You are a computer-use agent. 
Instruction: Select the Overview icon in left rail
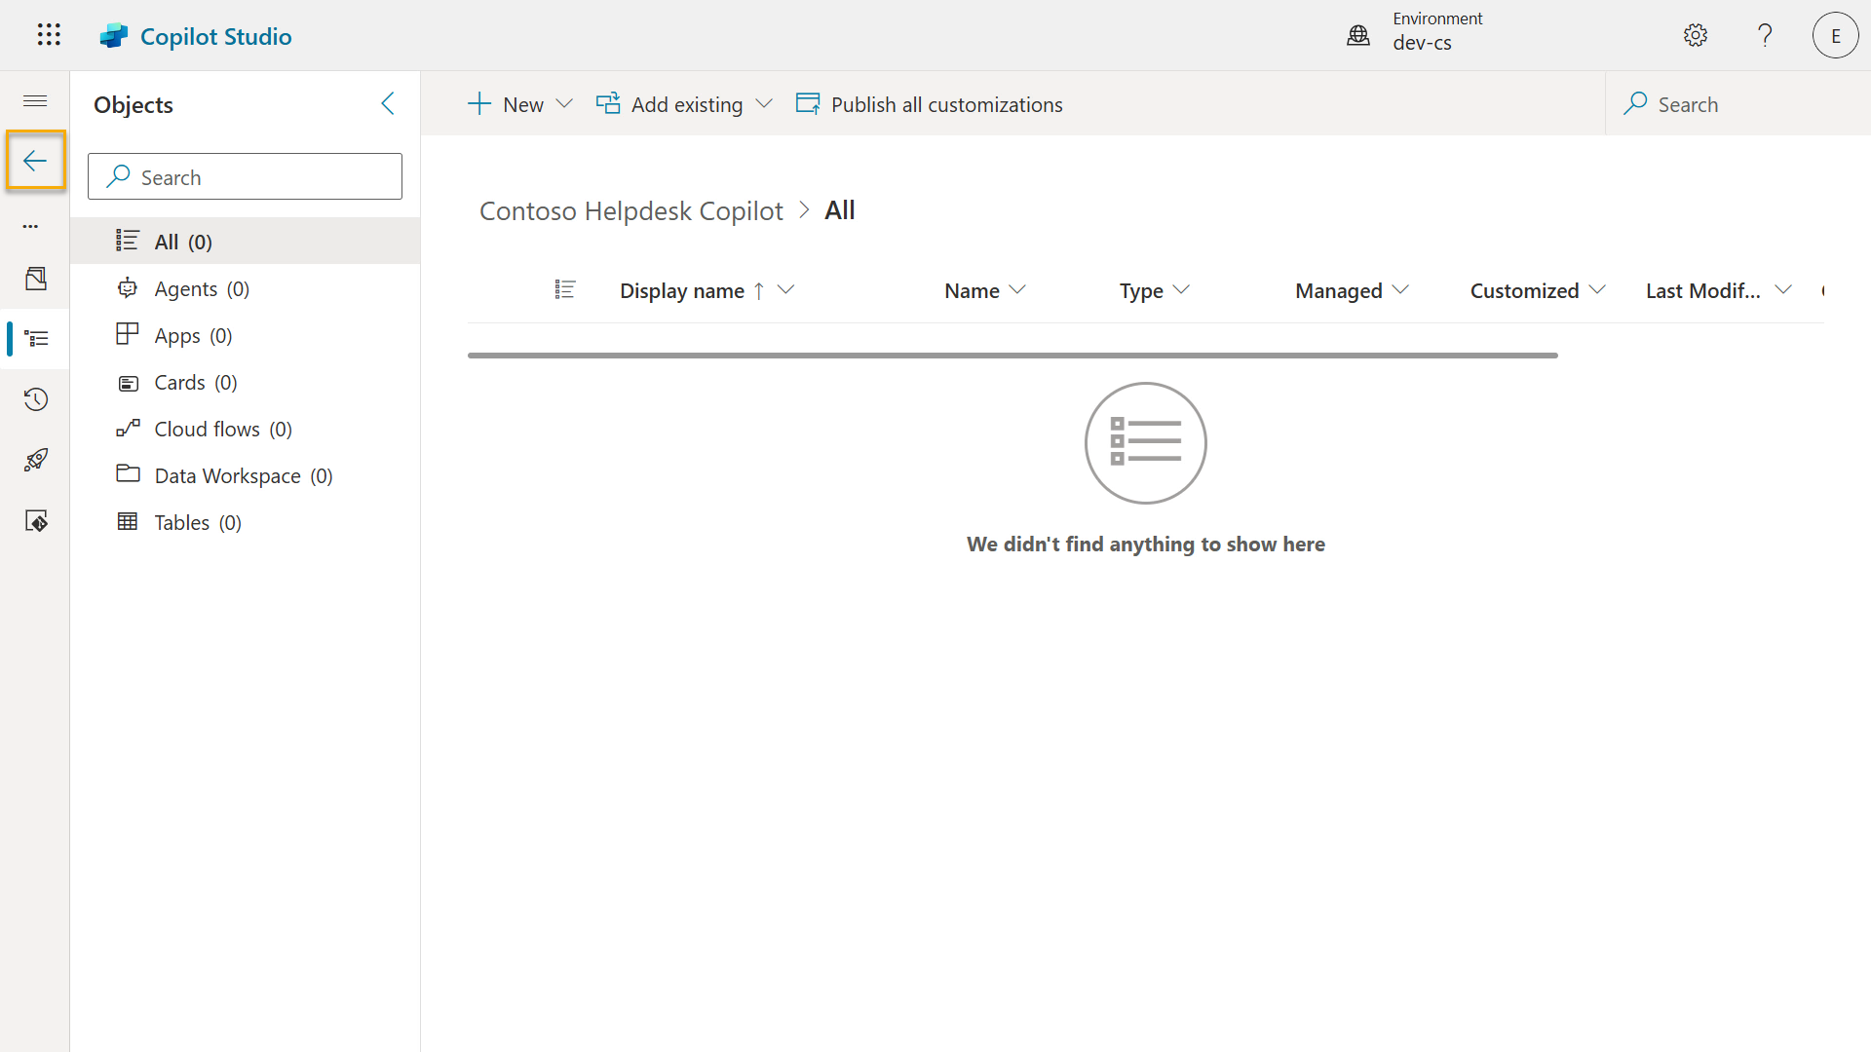(x=36, y=279)
